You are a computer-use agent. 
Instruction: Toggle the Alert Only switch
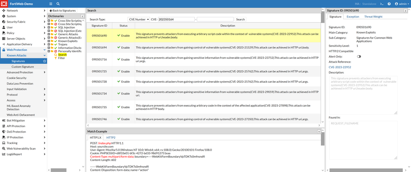tap(359, 56)
